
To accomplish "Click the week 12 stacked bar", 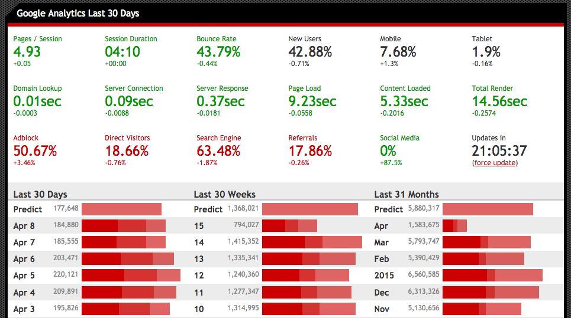I will click(x=305, y=276).
